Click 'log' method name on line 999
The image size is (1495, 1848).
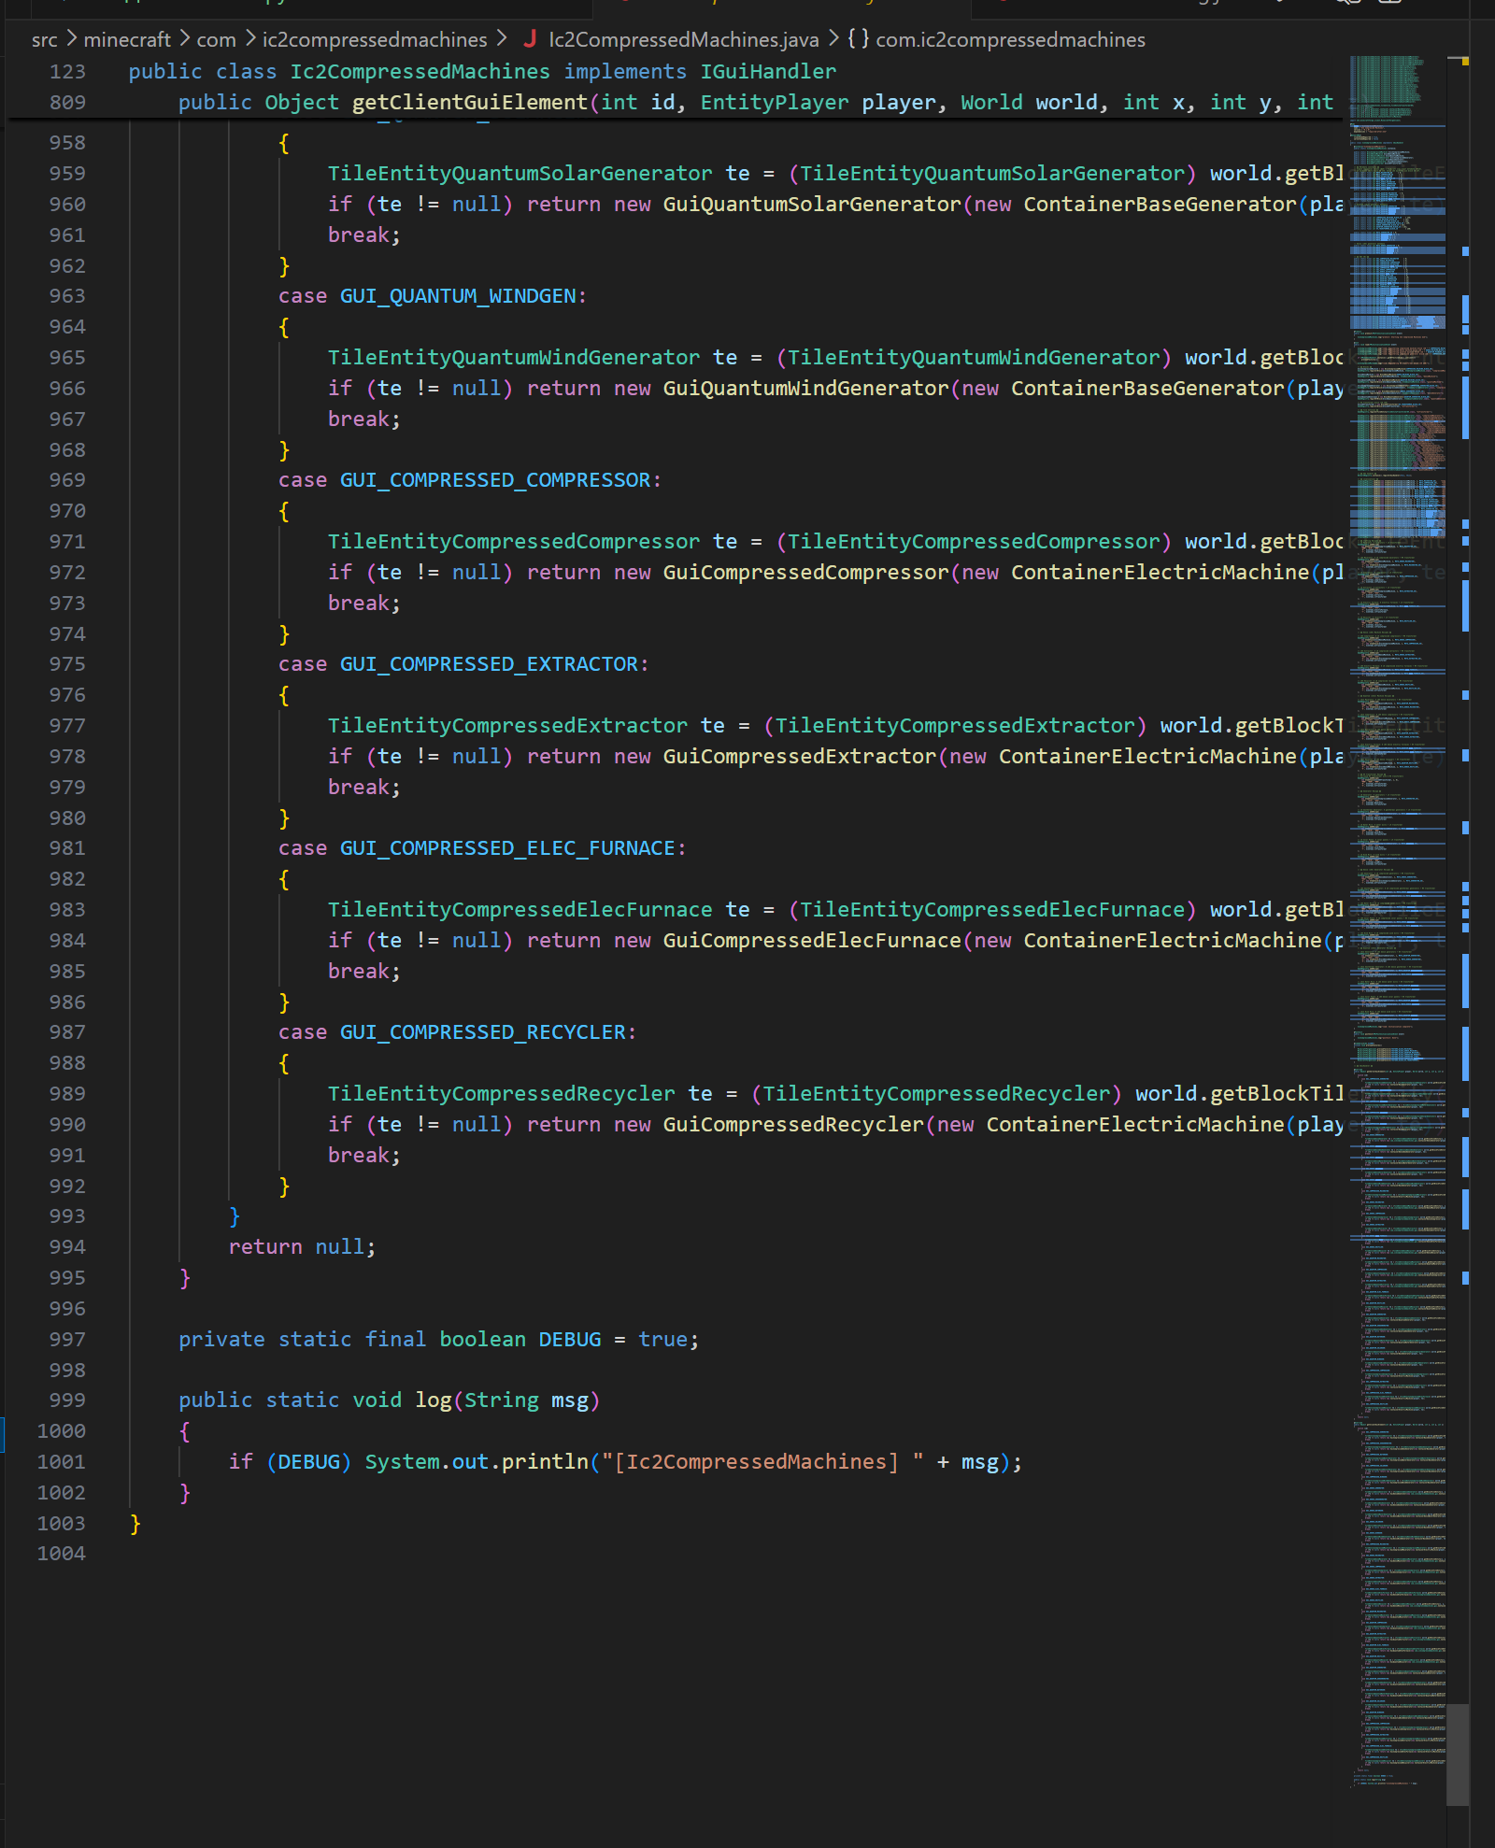[434, 1400]
